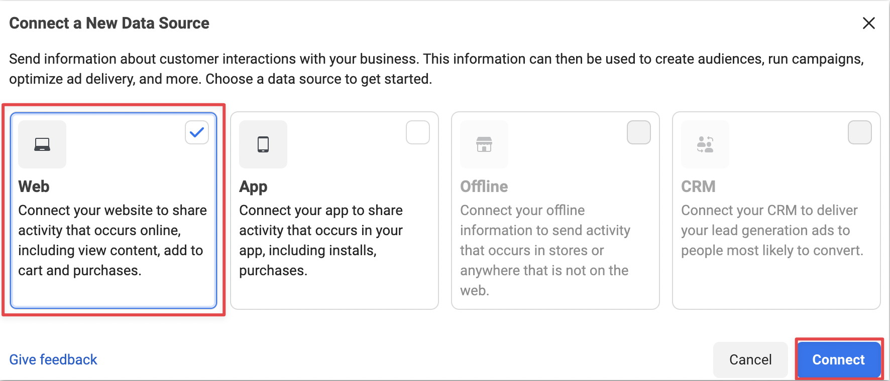Click the phone icon on App card
The image size is (890, 381).
263,144
